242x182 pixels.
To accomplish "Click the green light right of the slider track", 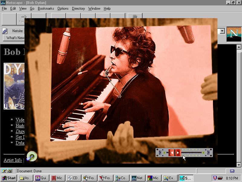I will (204, 153).
